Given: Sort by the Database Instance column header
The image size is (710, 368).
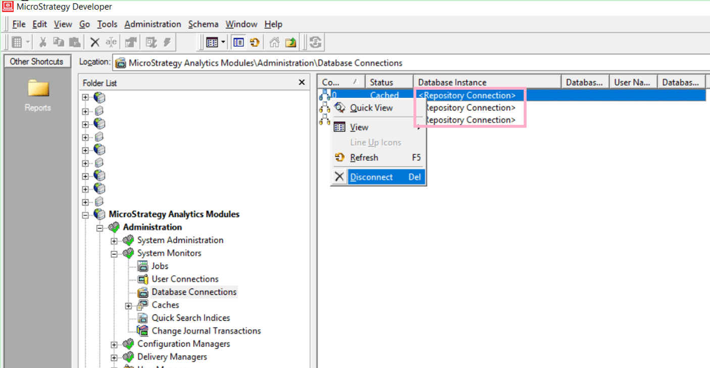Looking at the screenshot, I should click(x=487, y=82).
